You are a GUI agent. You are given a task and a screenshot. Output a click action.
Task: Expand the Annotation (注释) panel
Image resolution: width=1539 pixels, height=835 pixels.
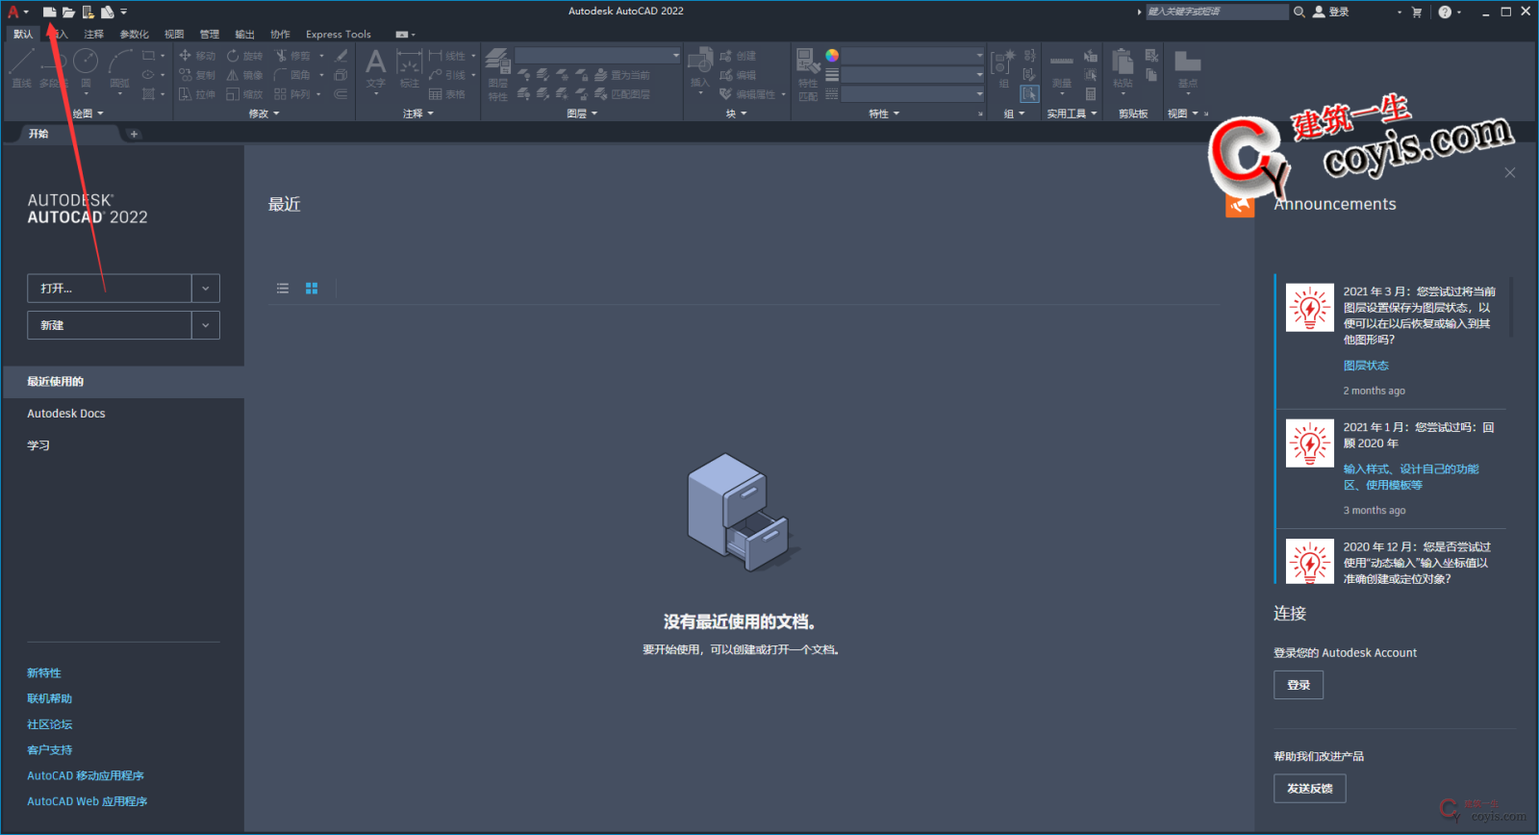[418, 114]
